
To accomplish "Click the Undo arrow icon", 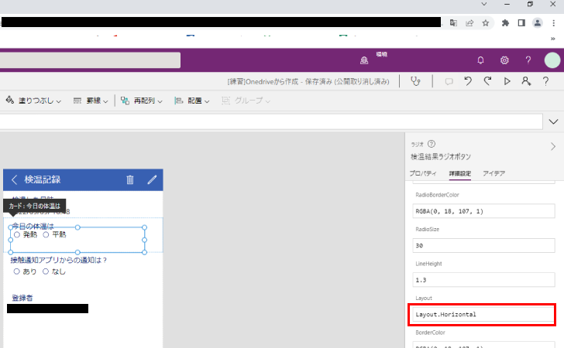I will coord(468,81).
